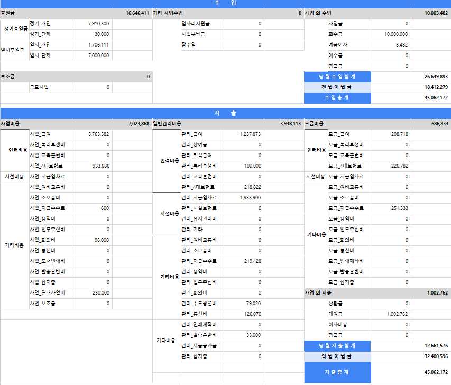Select the 수입총계 blue label cell
Viewport: 451px width, 385px height.
point(337,98)
